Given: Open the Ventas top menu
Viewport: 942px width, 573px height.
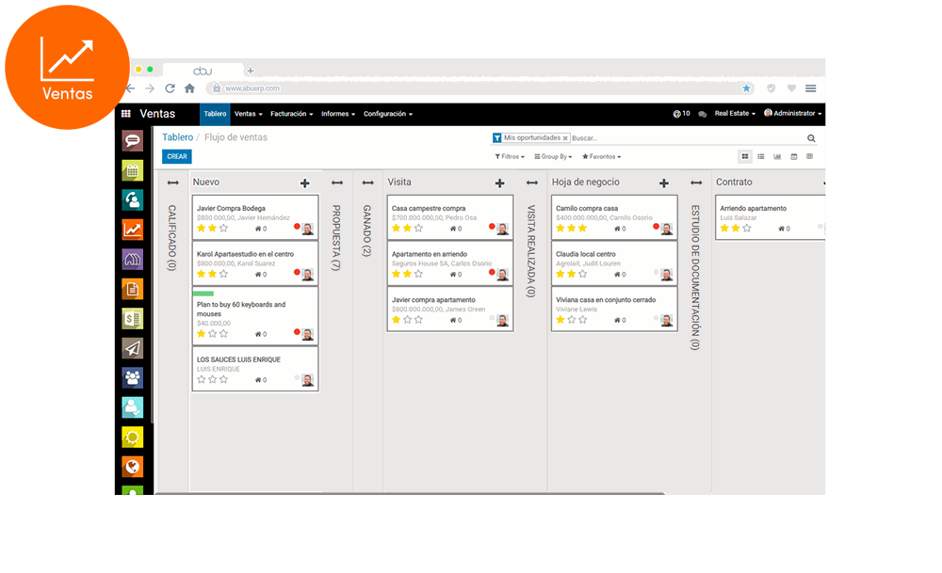Looking at the screenshot, I should click(x=249, y=114).
